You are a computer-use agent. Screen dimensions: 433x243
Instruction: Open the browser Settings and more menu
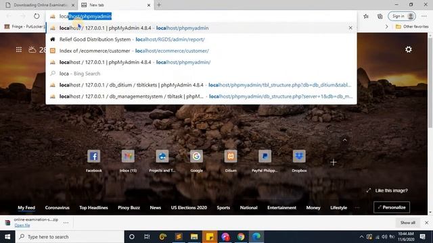click(424, 16)
